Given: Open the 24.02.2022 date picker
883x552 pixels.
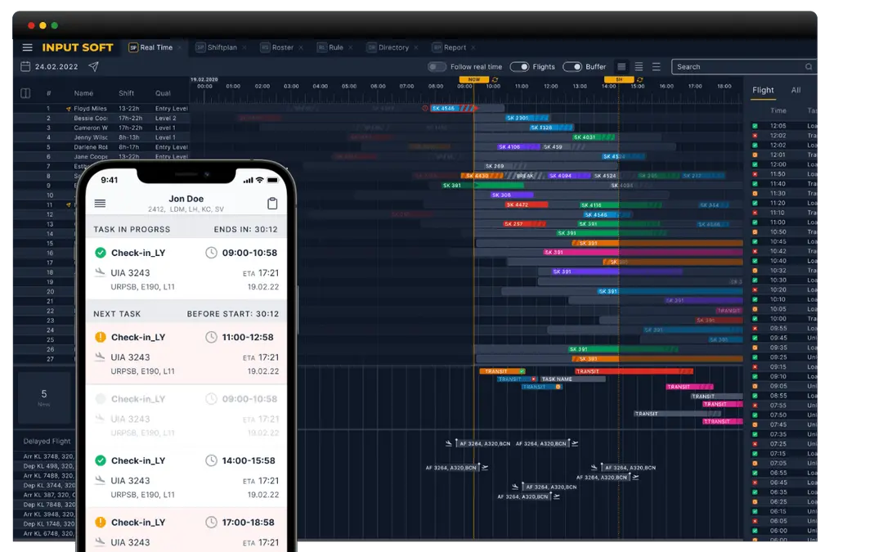Looking at the screenshot, I should (56, 67).
